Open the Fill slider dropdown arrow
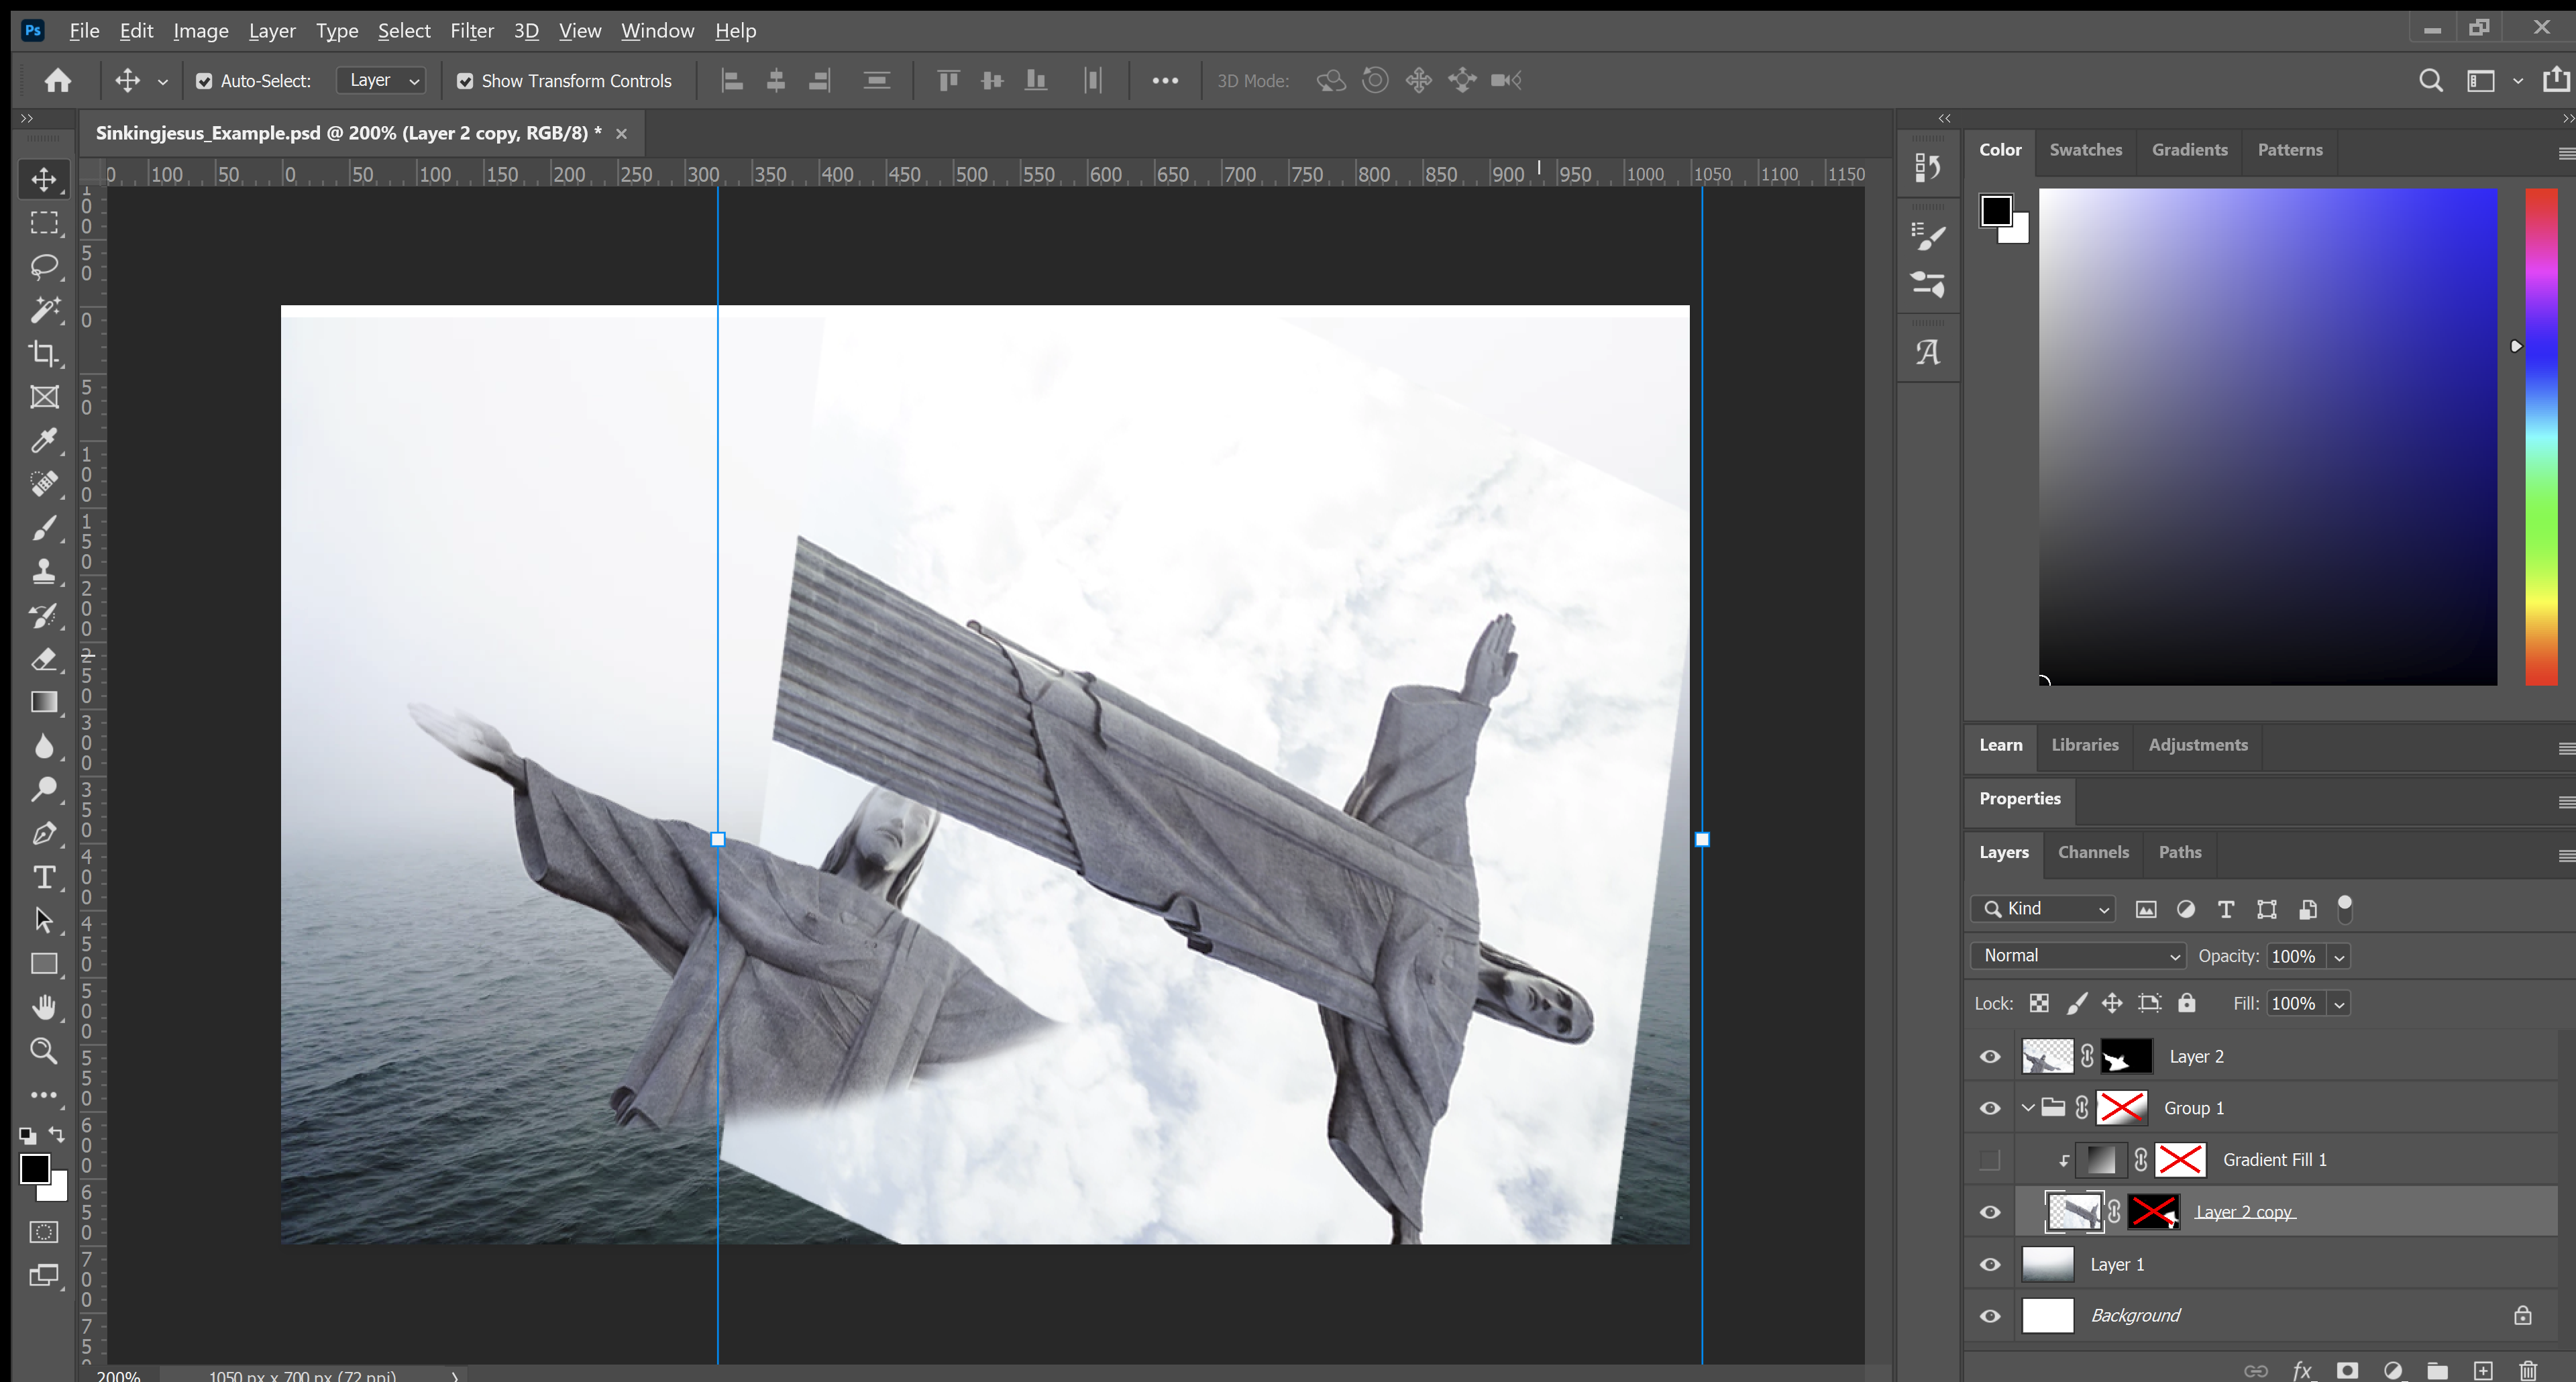Image resolution: width=2576 pixels, height=1382 pixels. [x=2339, y=1004]
